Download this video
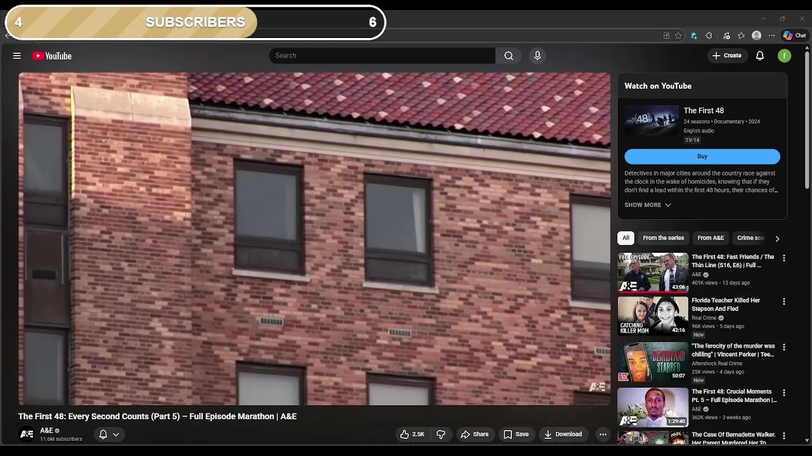812x456 pixels. 563,434
